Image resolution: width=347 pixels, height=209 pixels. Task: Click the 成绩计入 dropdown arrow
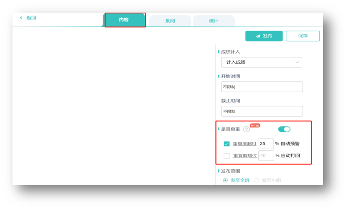pos(297,62)
